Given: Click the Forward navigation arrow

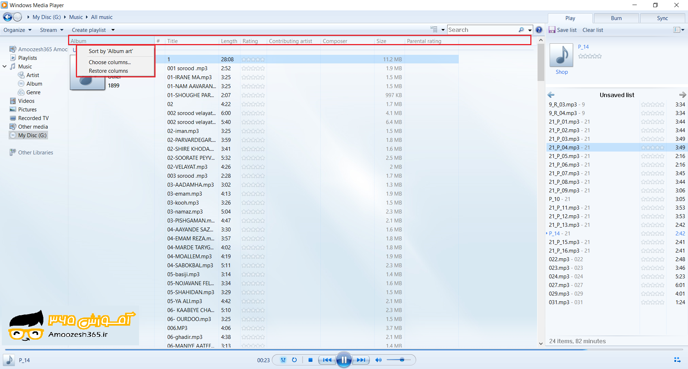Looking at the screenshot, I should coord(18,17).
